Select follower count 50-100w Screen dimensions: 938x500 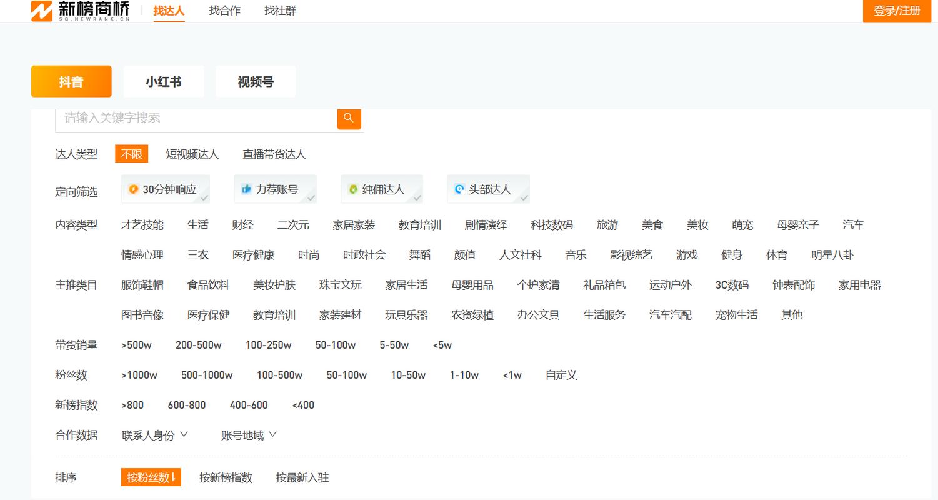(x=346, y=375)
